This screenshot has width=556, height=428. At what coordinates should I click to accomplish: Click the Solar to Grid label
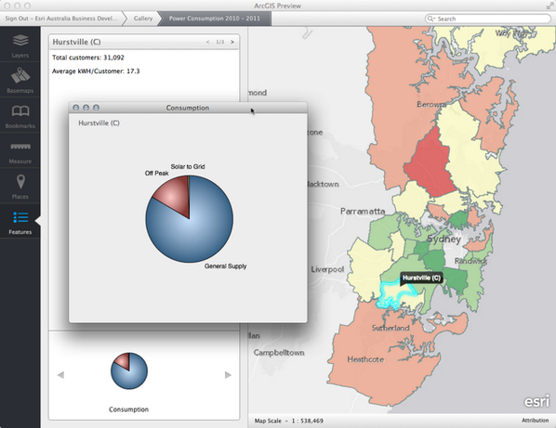tap(188, 166)
